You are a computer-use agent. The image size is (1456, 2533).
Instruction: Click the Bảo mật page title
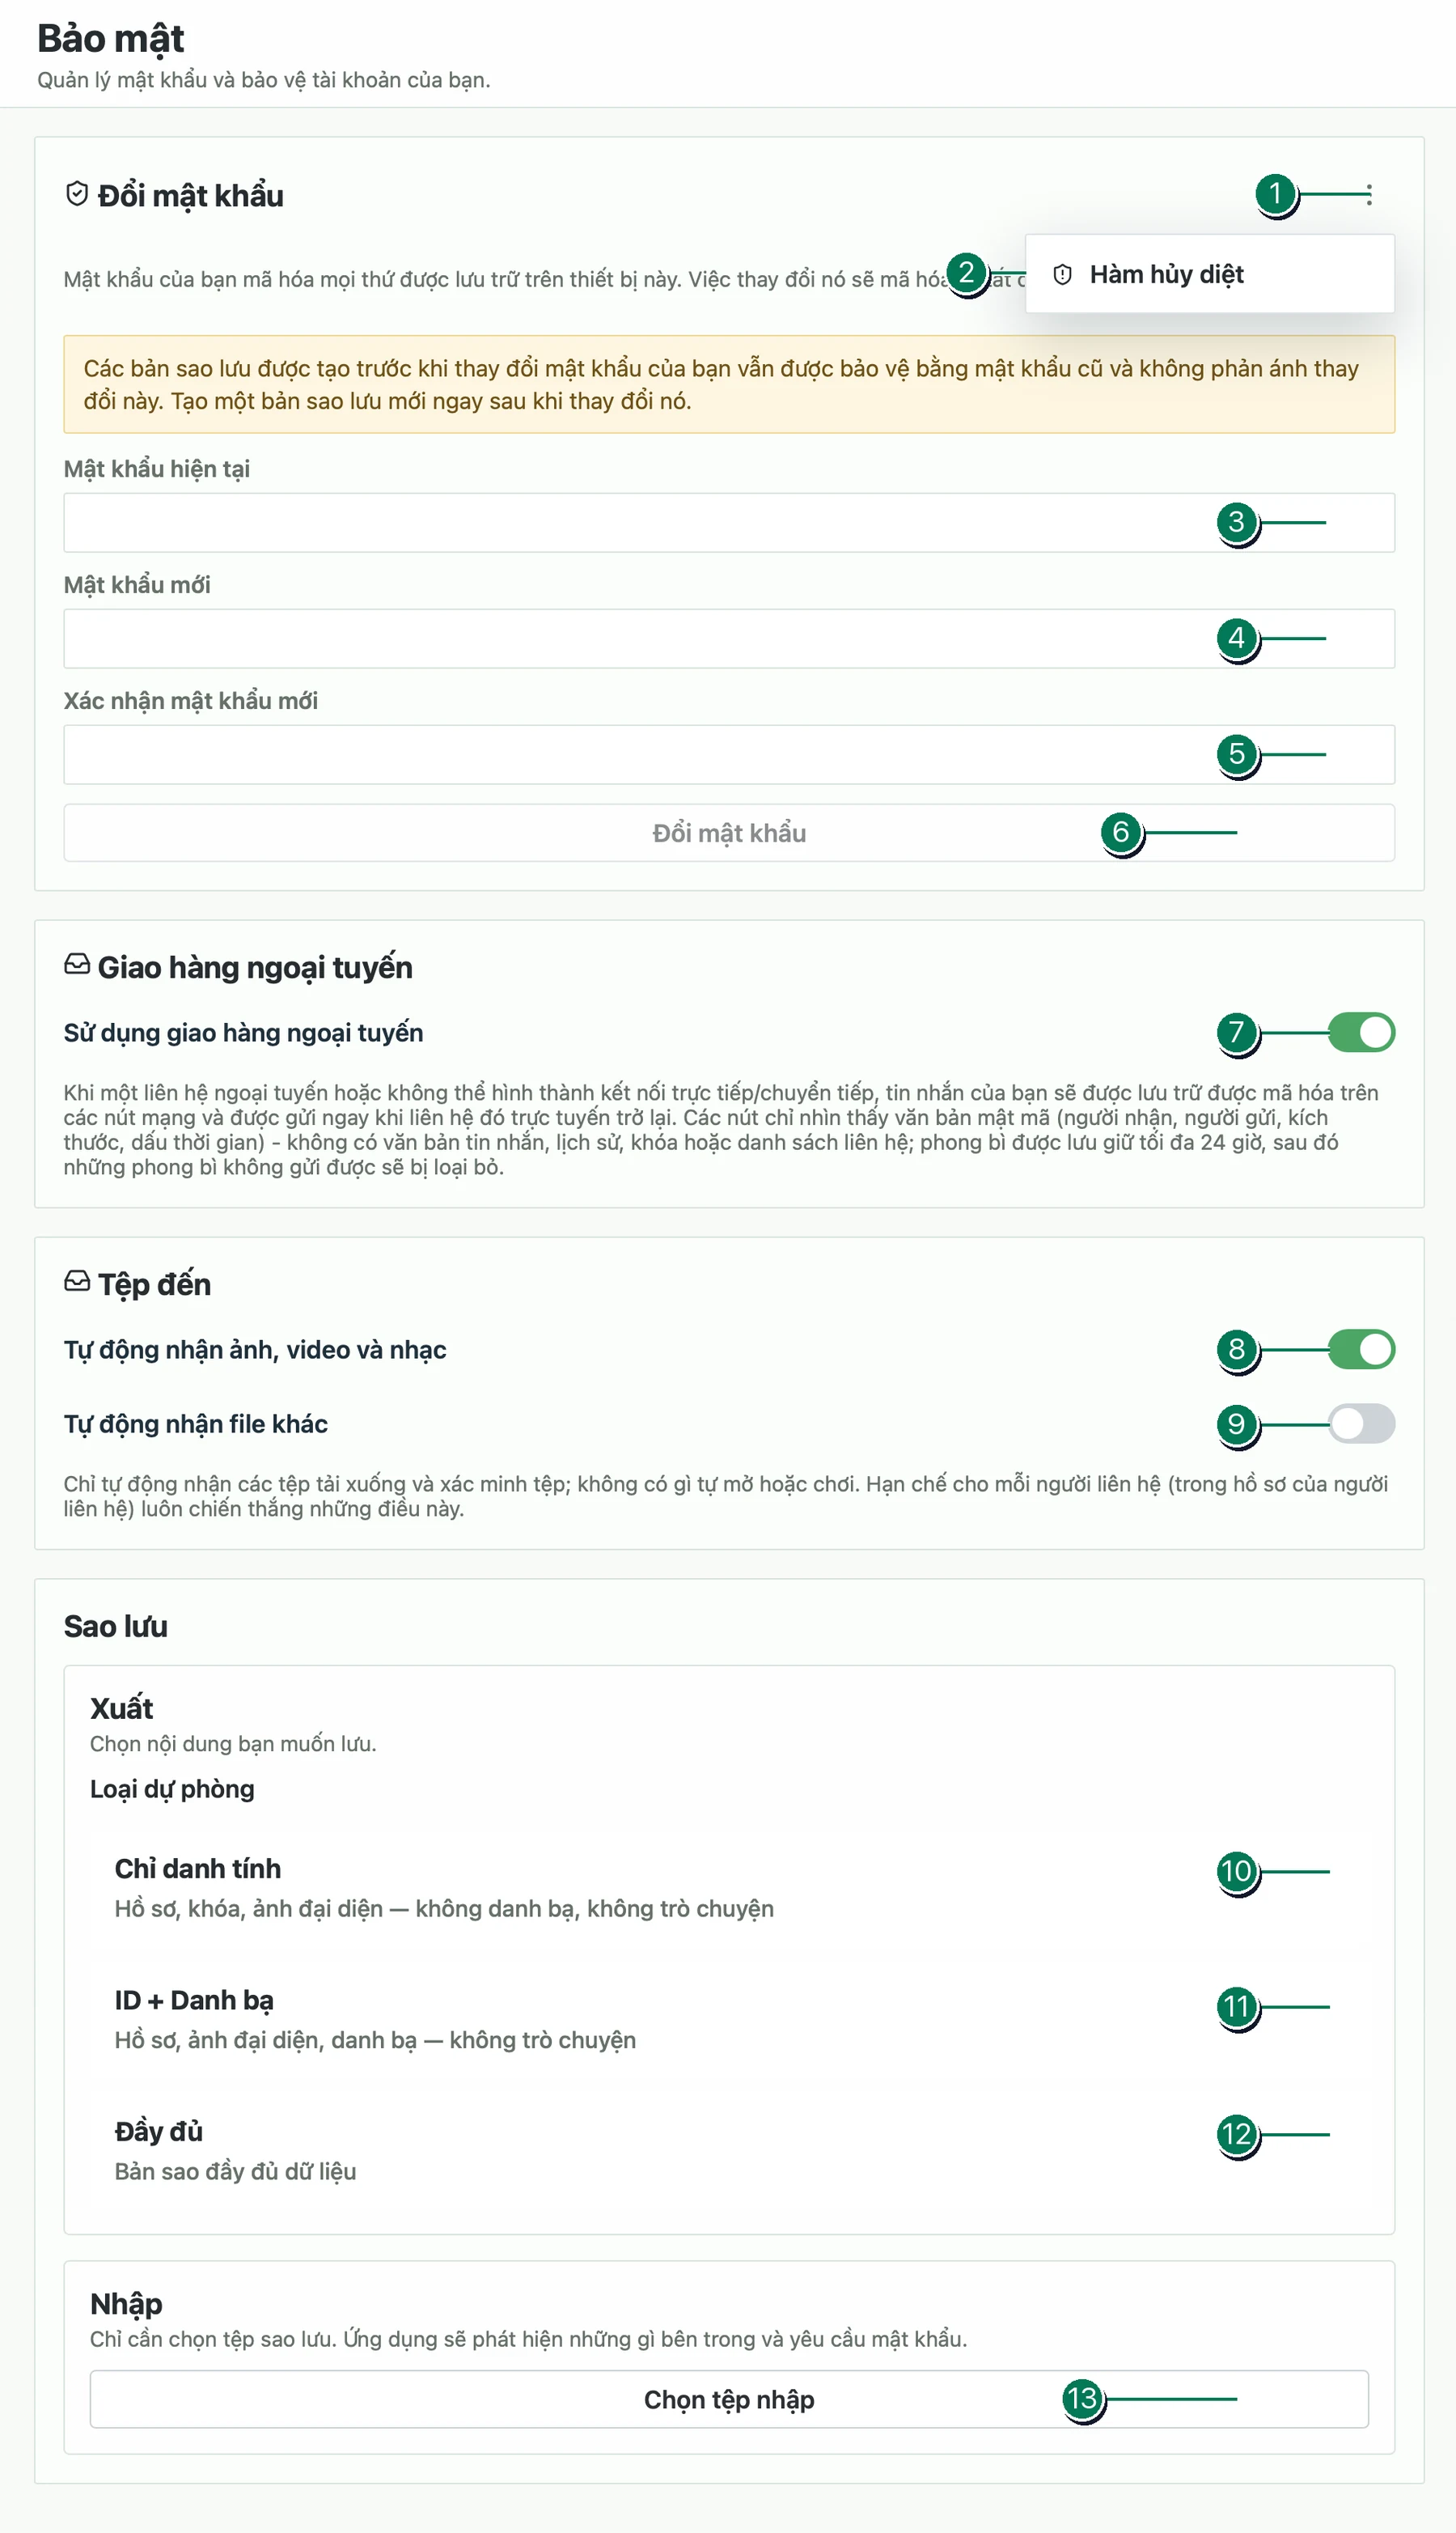[110, 38]
